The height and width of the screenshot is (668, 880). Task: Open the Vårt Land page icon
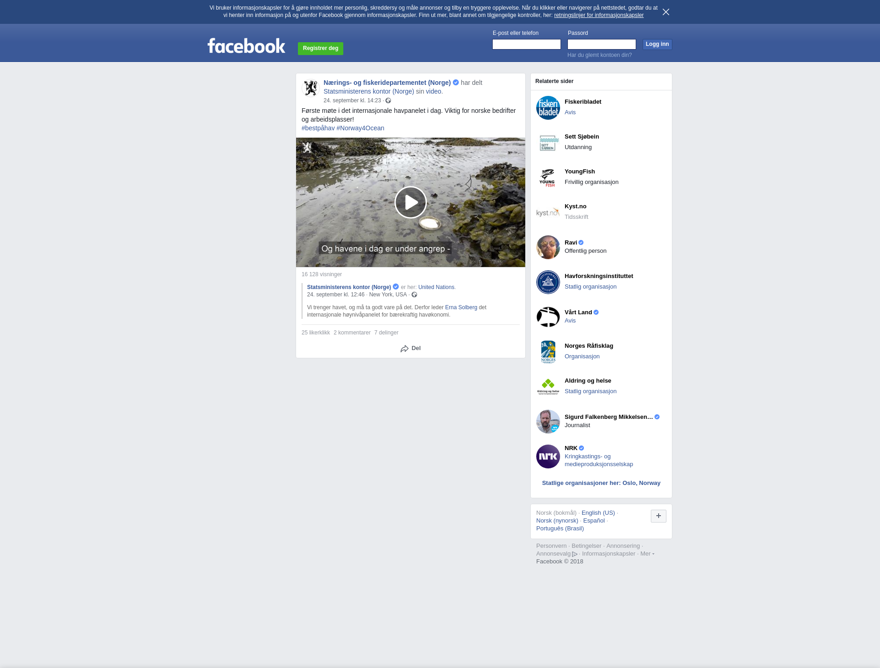(548, 317)
